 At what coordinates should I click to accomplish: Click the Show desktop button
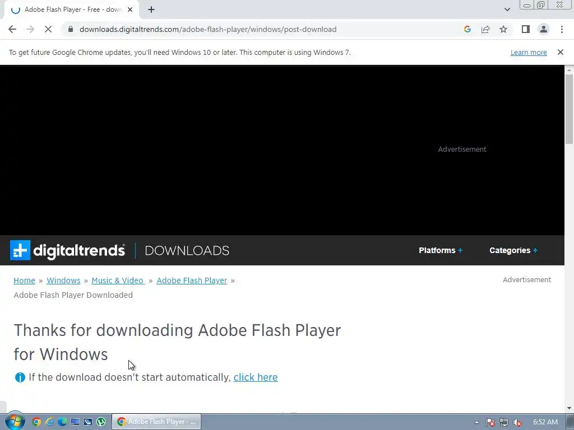pos(570,422)
